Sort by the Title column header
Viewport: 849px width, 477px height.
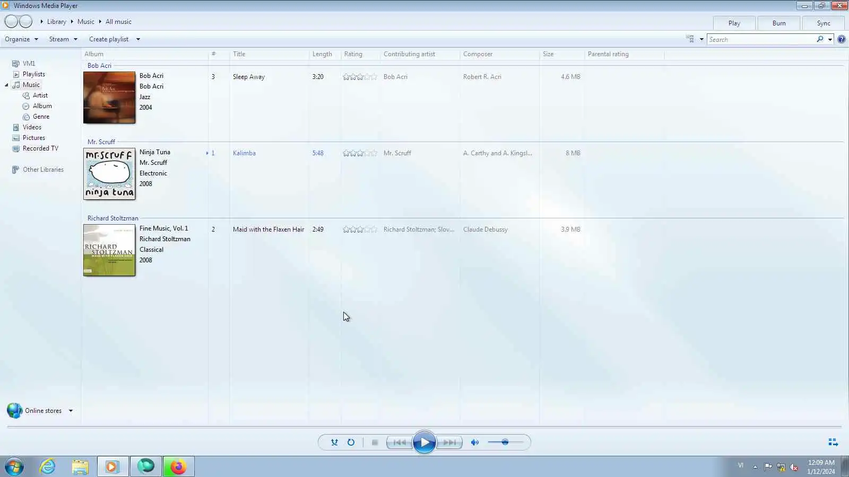click(269, 54)
